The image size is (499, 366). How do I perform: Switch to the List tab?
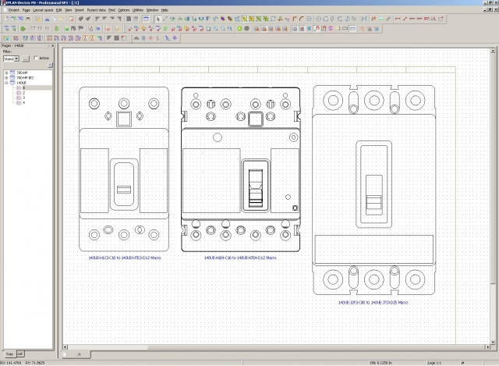point(20,354)
